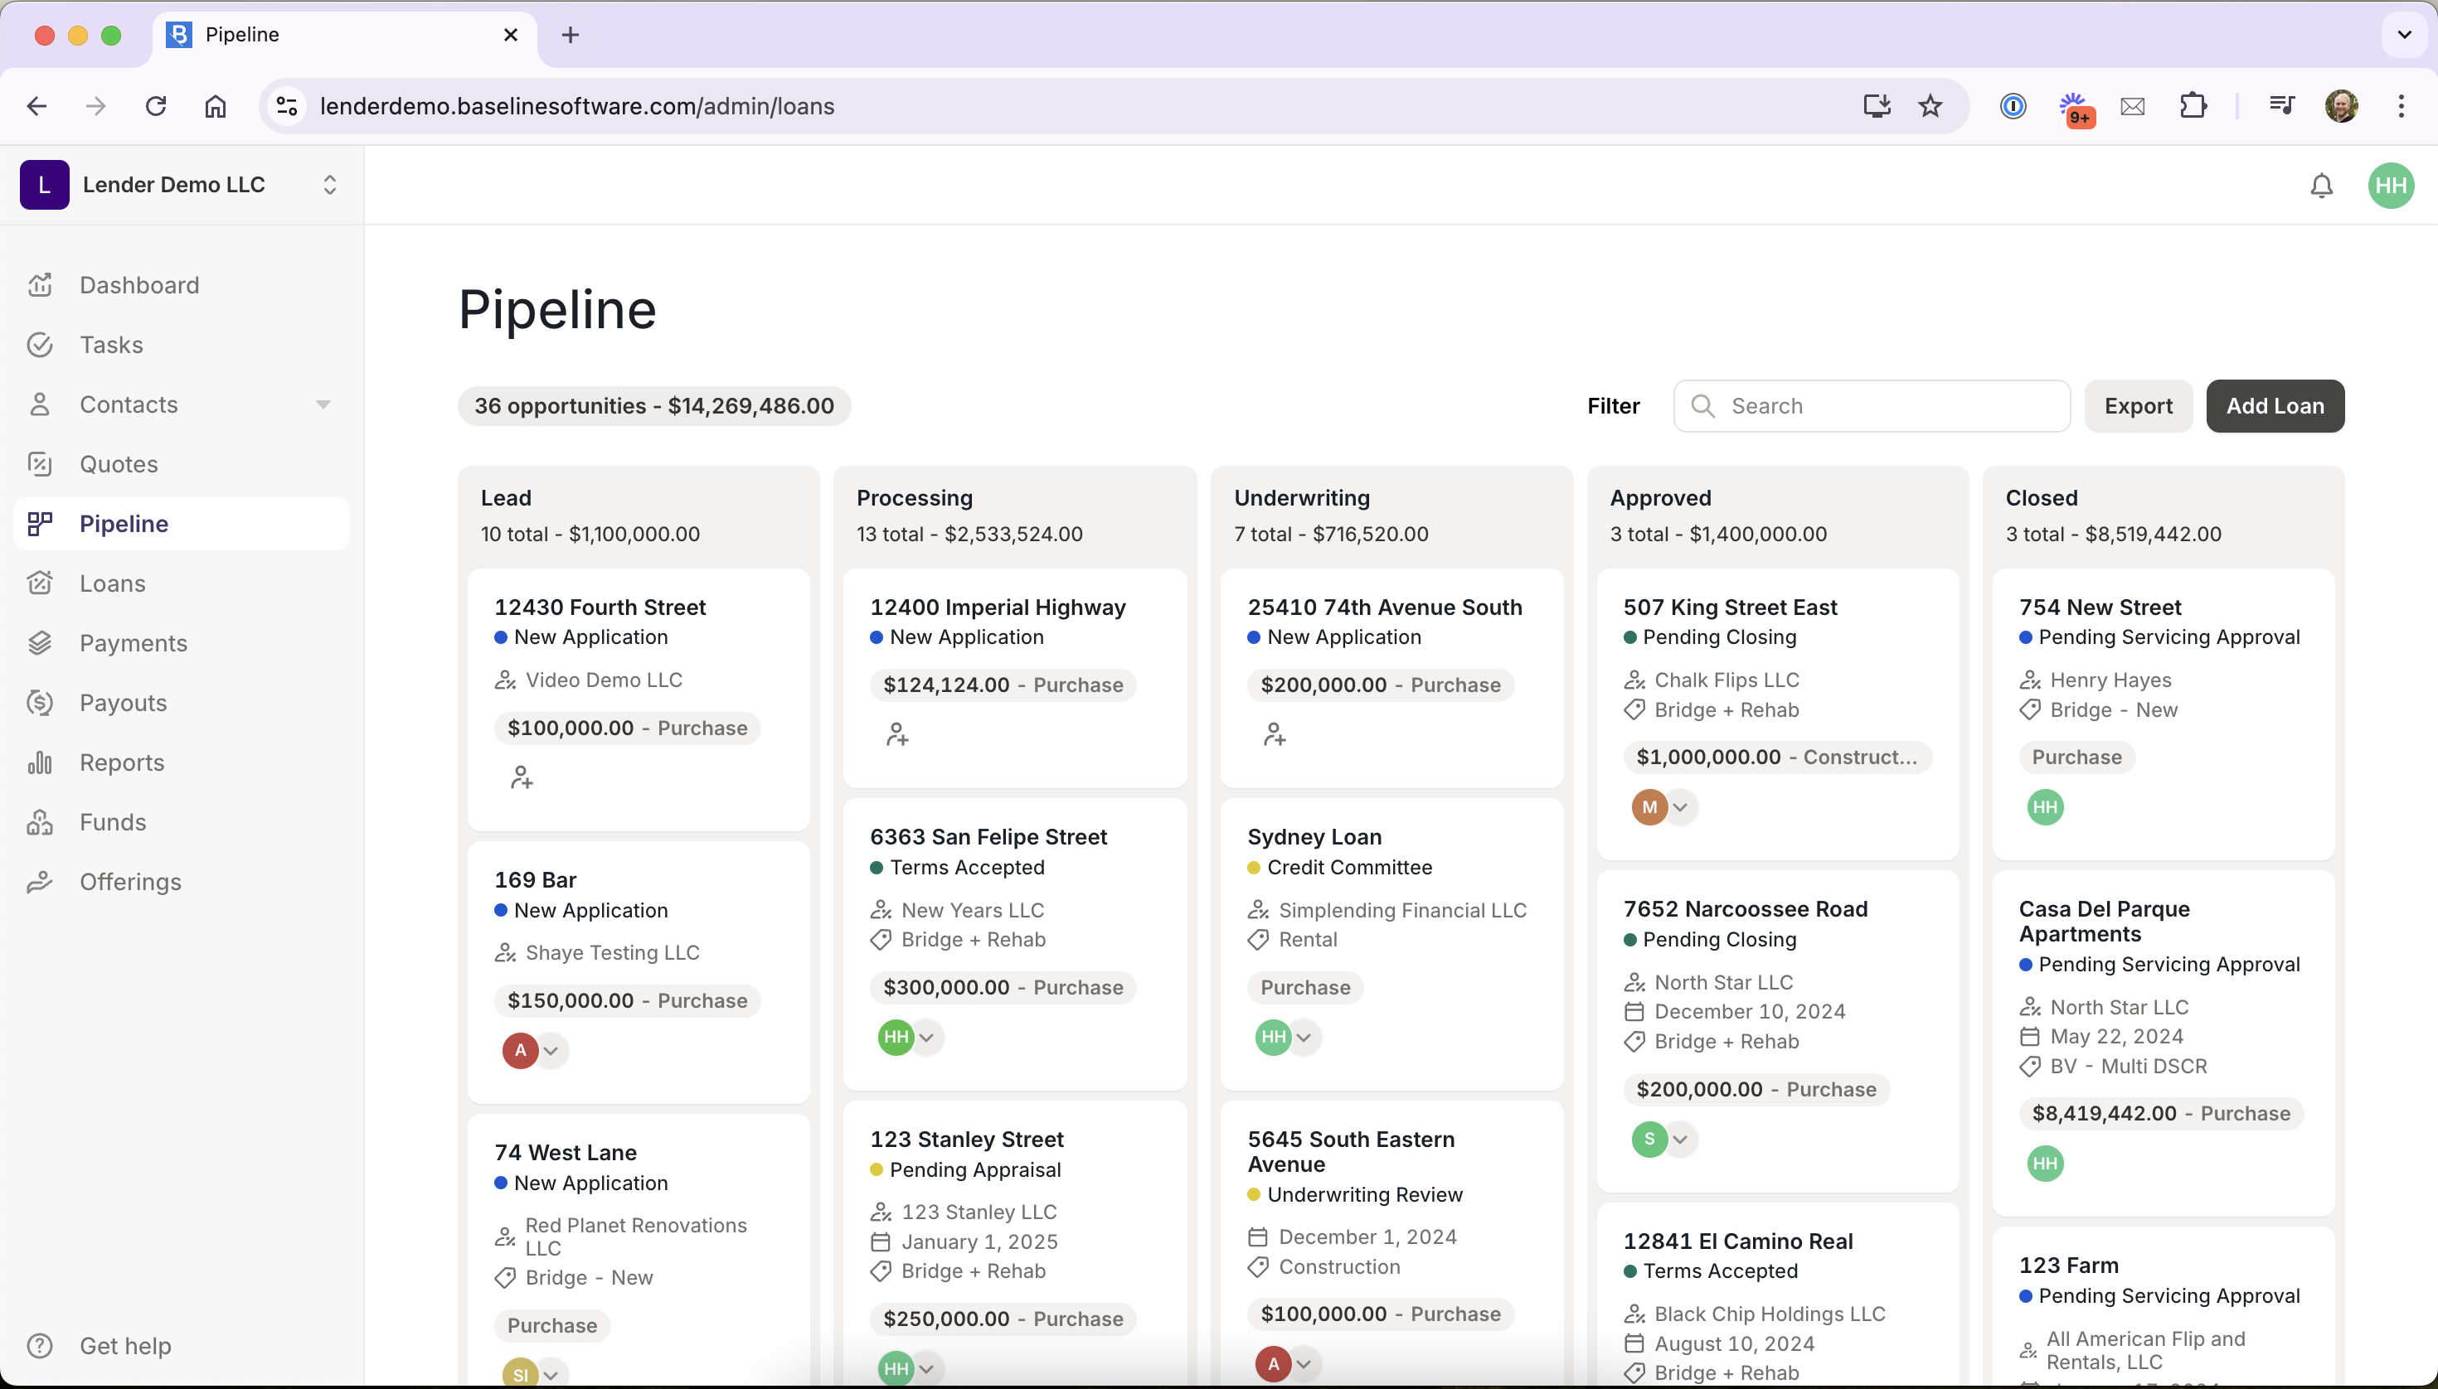Open assignee dropdown on 507 King Street East
Image resolution: width=2438 pixels, height=1389 pixels.
tap(1680, 807)
